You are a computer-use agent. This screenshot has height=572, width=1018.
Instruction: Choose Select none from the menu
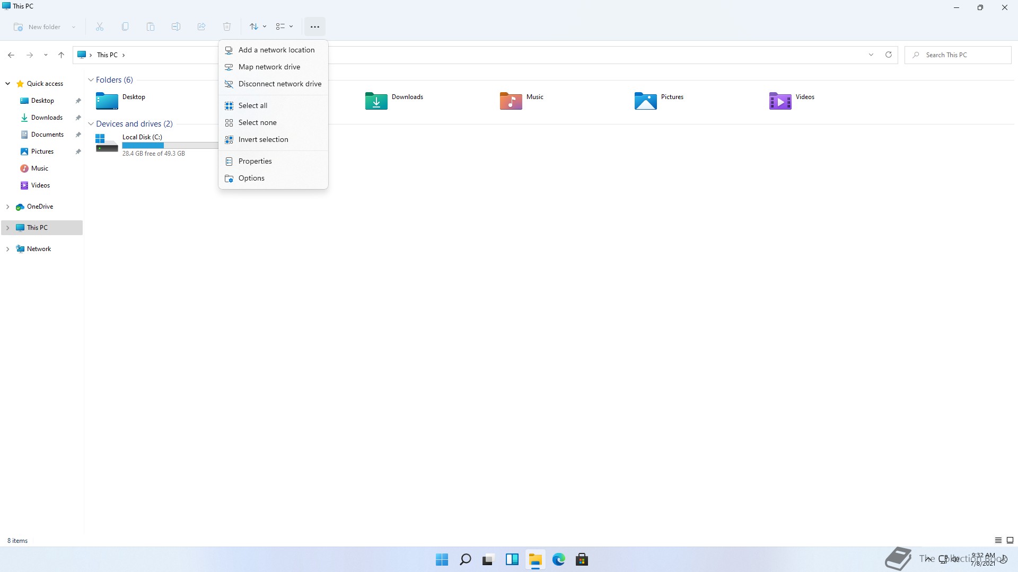pyautogui.click(x=273, y=122)
